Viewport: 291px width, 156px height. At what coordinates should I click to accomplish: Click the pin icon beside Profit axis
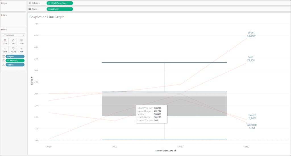click(x=32, y=77)
